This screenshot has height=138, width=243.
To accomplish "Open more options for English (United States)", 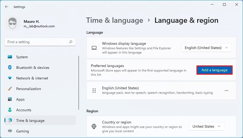I will coord(227,91).
